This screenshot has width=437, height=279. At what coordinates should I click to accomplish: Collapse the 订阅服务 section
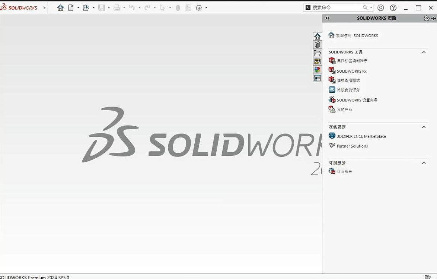[424, 163]
